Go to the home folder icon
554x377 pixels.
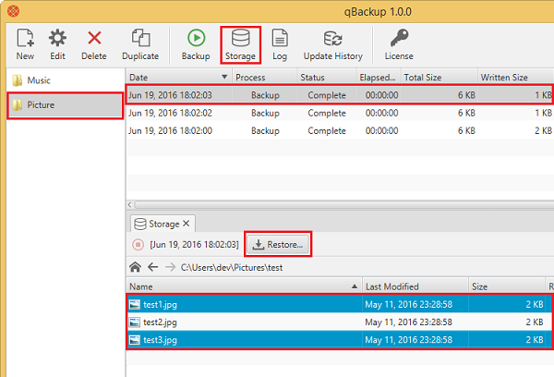pyautogui.click(x=135, y=267)
